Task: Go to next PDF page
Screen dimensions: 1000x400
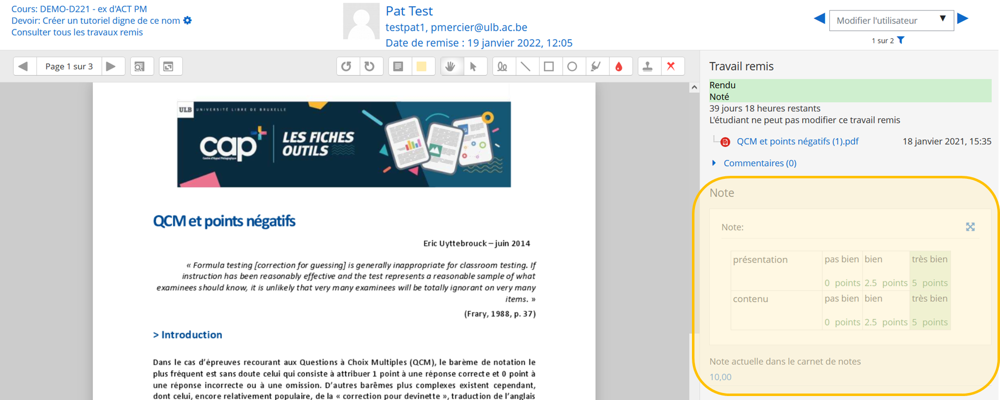Action: click(x=111, y=66)
